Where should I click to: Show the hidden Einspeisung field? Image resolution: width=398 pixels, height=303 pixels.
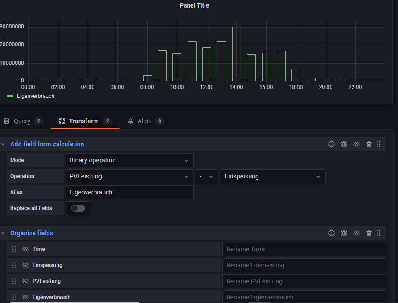[25, 265]
